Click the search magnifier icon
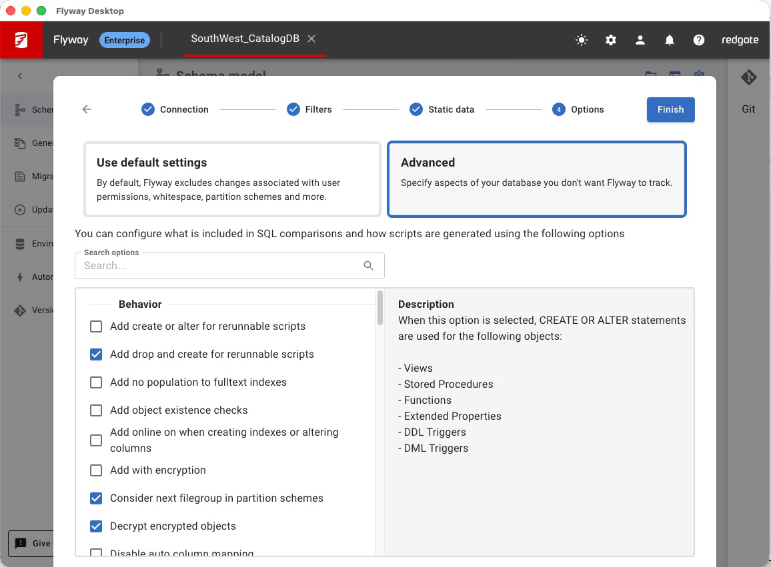The height and width of the screenshot is (567, 771). tap(368, 266)
